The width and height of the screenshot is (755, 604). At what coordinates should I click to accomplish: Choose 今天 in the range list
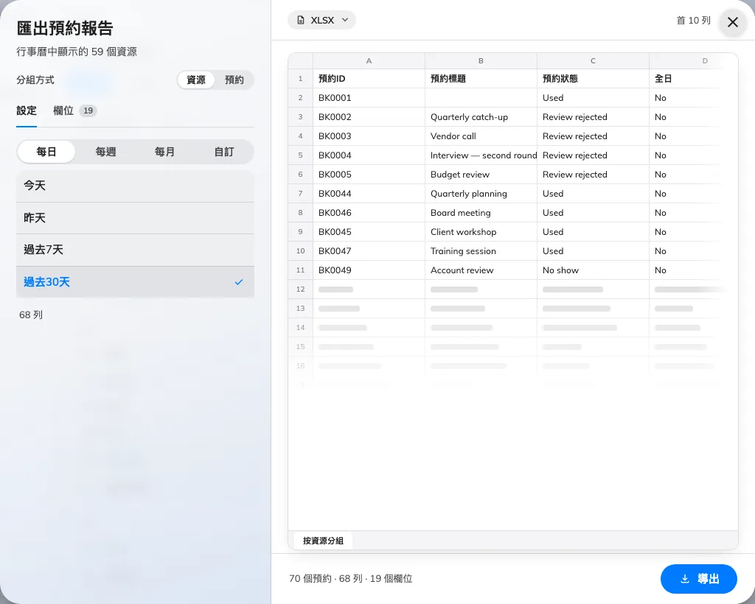point(136,186)
